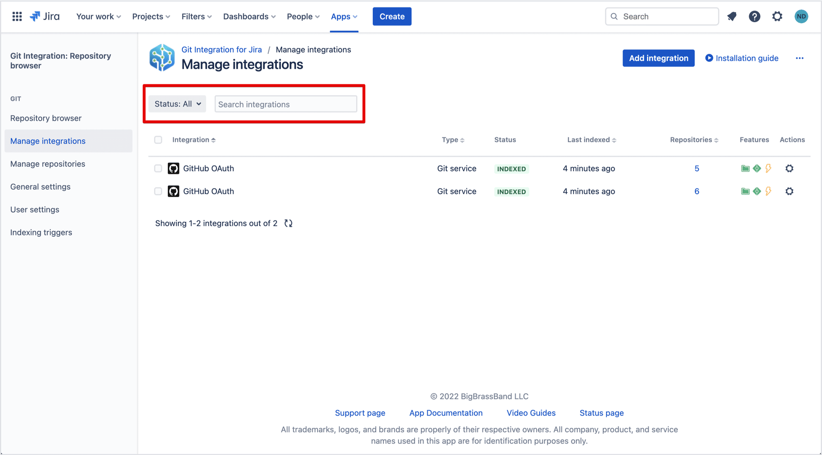822x455 pixels.
Task: Click the Jira logo
Action: point(45,17)
